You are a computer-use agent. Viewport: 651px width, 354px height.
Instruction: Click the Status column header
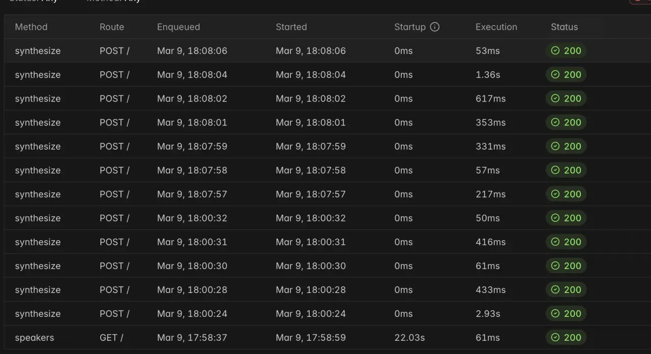[564, 27]
